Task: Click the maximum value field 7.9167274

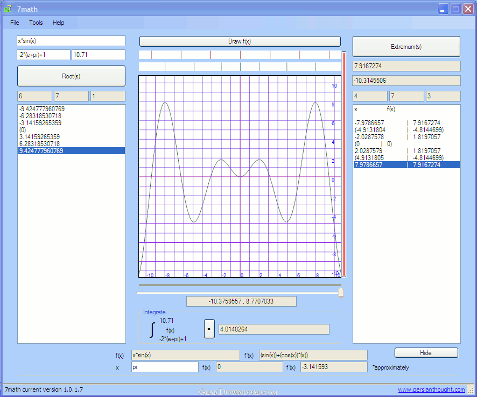Action: pyautogui.click(x=406, y=66)
